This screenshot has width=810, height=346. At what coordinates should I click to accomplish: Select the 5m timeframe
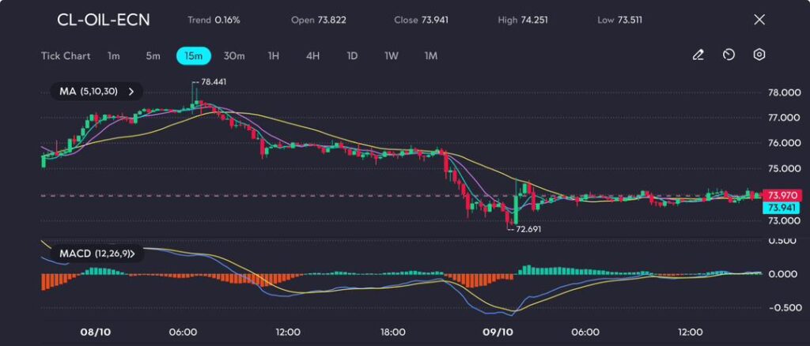click(153, 56)
